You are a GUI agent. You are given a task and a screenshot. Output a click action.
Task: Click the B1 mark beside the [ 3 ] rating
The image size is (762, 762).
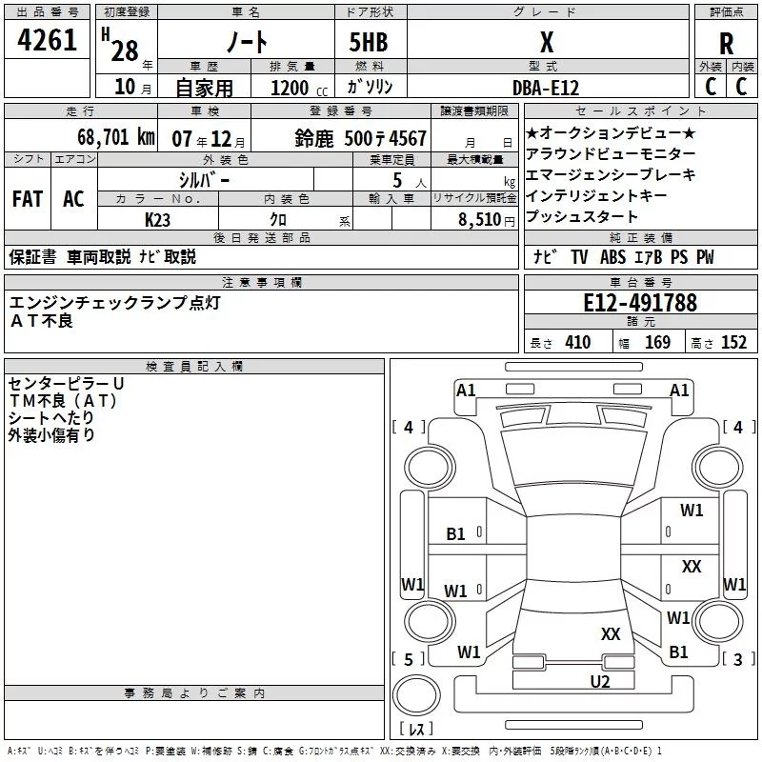pos(678,652)
